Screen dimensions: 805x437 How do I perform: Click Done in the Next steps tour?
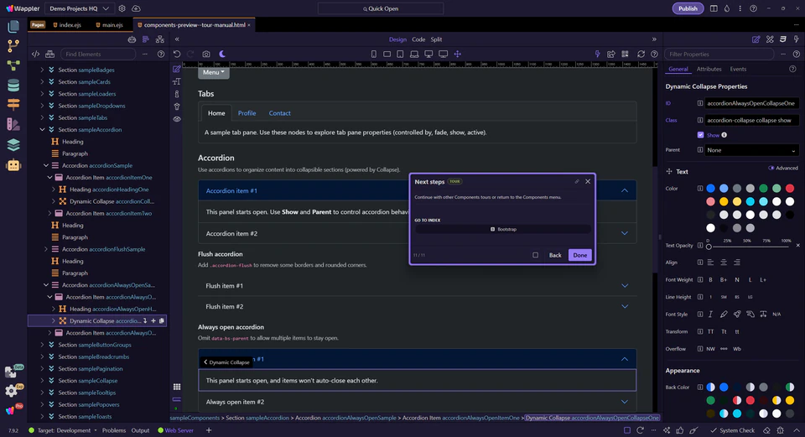coord(580,255)
